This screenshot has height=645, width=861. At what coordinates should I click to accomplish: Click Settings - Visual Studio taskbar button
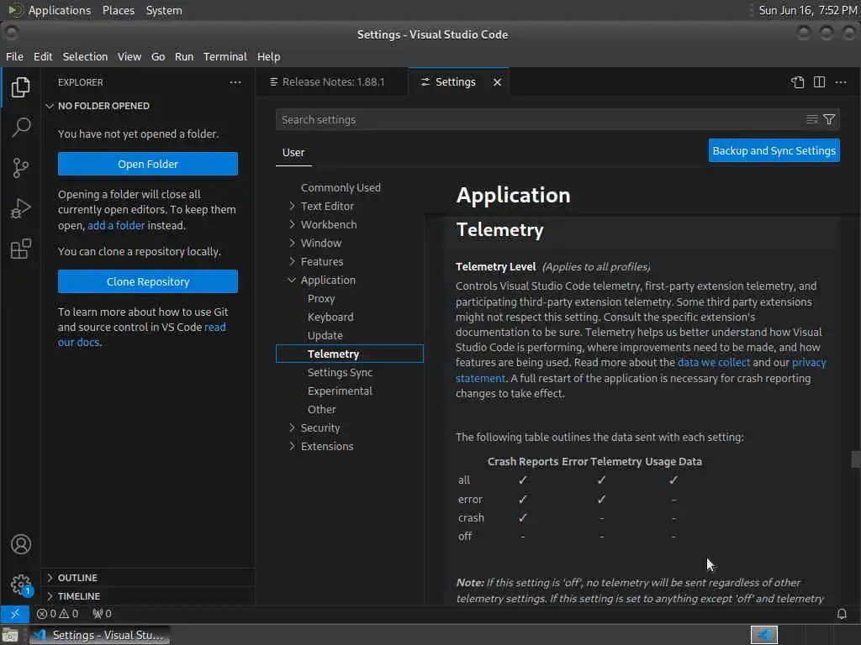[99, 635]
